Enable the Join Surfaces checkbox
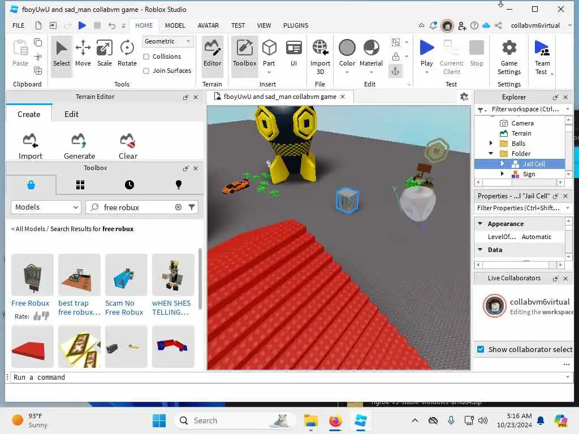 146,71
